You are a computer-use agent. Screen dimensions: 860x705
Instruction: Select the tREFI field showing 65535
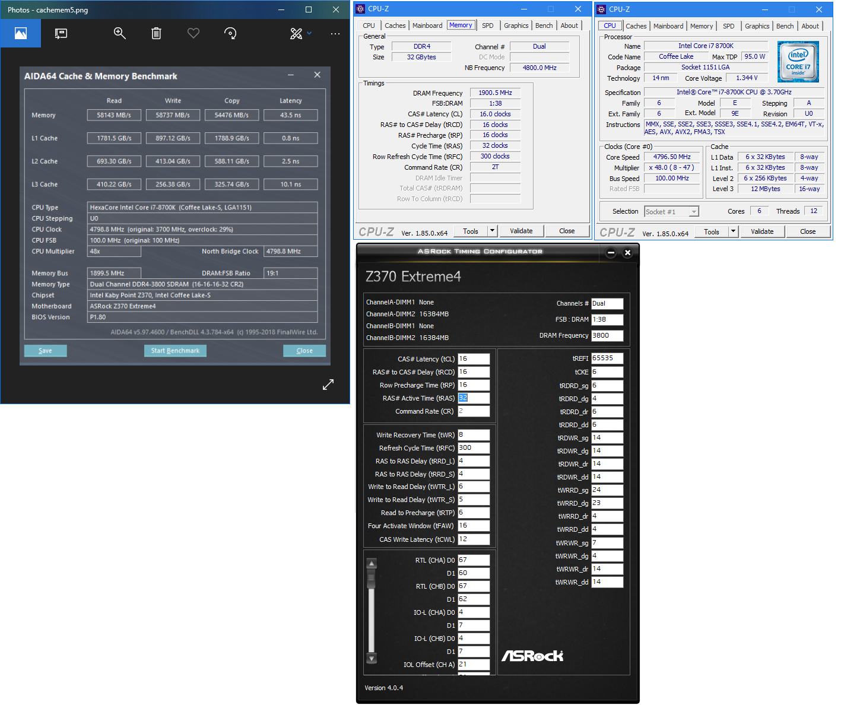(607, 358)
